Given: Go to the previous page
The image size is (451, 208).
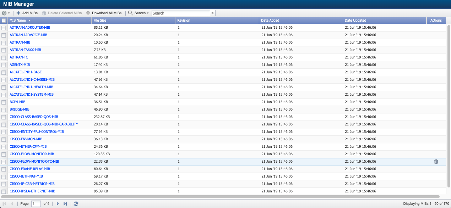Looking at the screenshot, I should [12, 204].
